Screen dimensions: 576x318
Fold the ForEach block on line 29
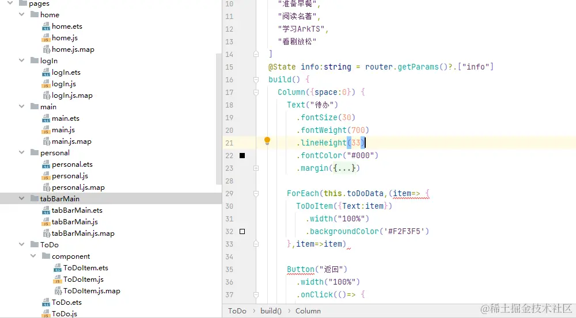(x=256, y=193)
